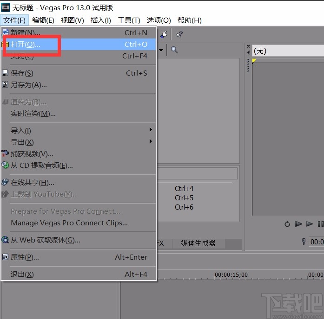Expand the 导出(X) submenu

pos(79,142)
